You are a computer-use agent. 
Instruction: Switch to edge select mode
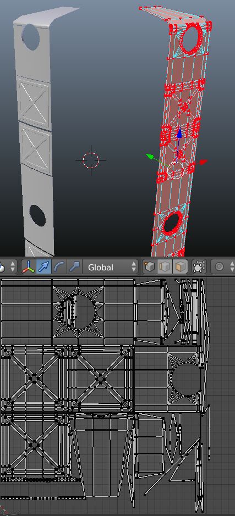coord(165,267)
